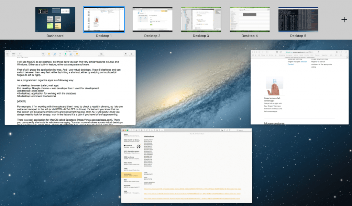Select the Keywords note in Notes list
The height and width of the screenshot is (206, 352).
132,186
